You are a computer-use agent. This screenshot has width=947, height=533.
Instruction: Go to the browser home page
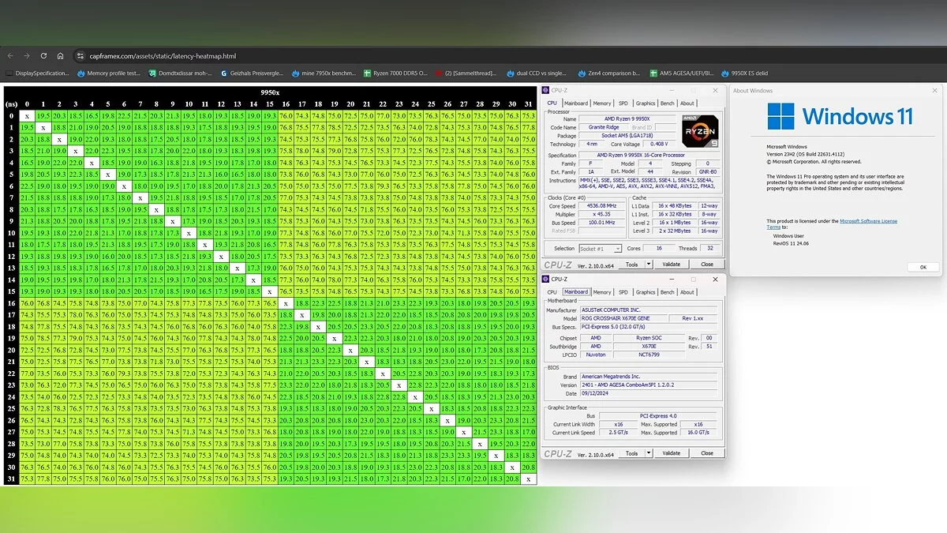(x=61, y=56)
